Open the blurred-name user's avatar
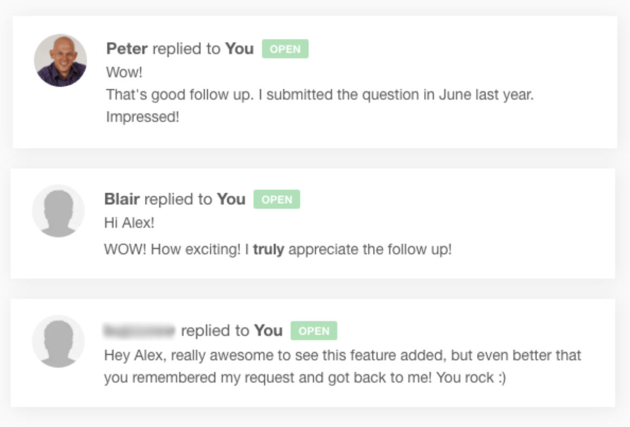 (x=58, y=341)
